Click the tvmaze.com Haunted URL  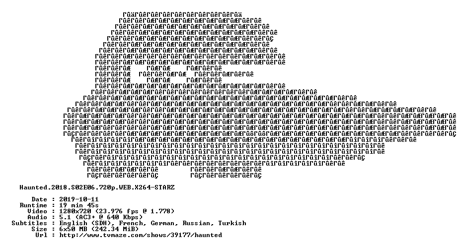[x=141, y=235]
